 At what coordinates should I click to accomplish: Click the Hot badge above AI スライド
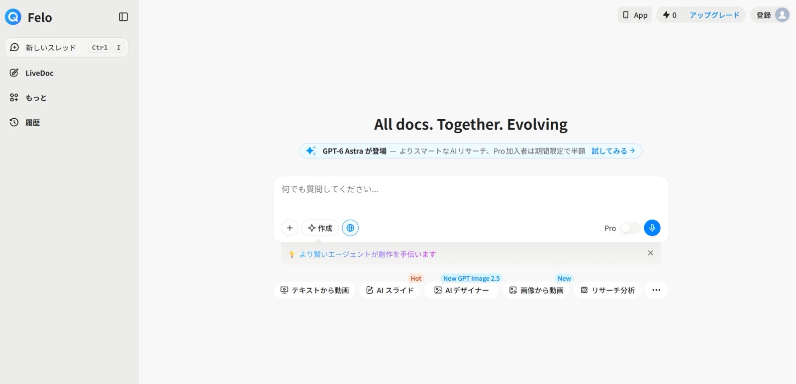click(416, 279)
